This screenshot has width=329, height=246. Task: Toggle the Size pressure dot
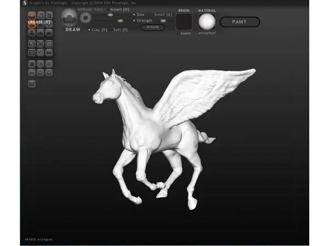(134, 15)
